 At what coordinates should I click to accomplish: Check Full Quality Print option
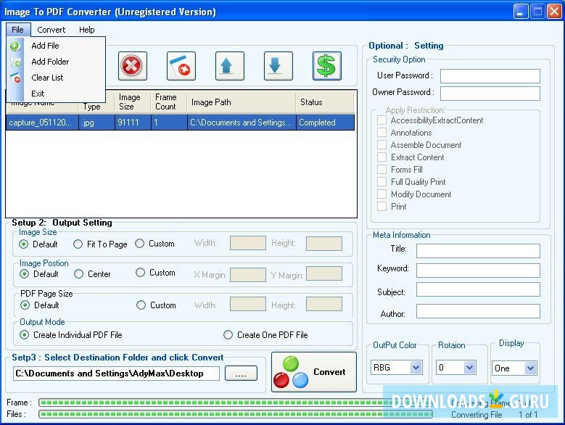(382, 181)
